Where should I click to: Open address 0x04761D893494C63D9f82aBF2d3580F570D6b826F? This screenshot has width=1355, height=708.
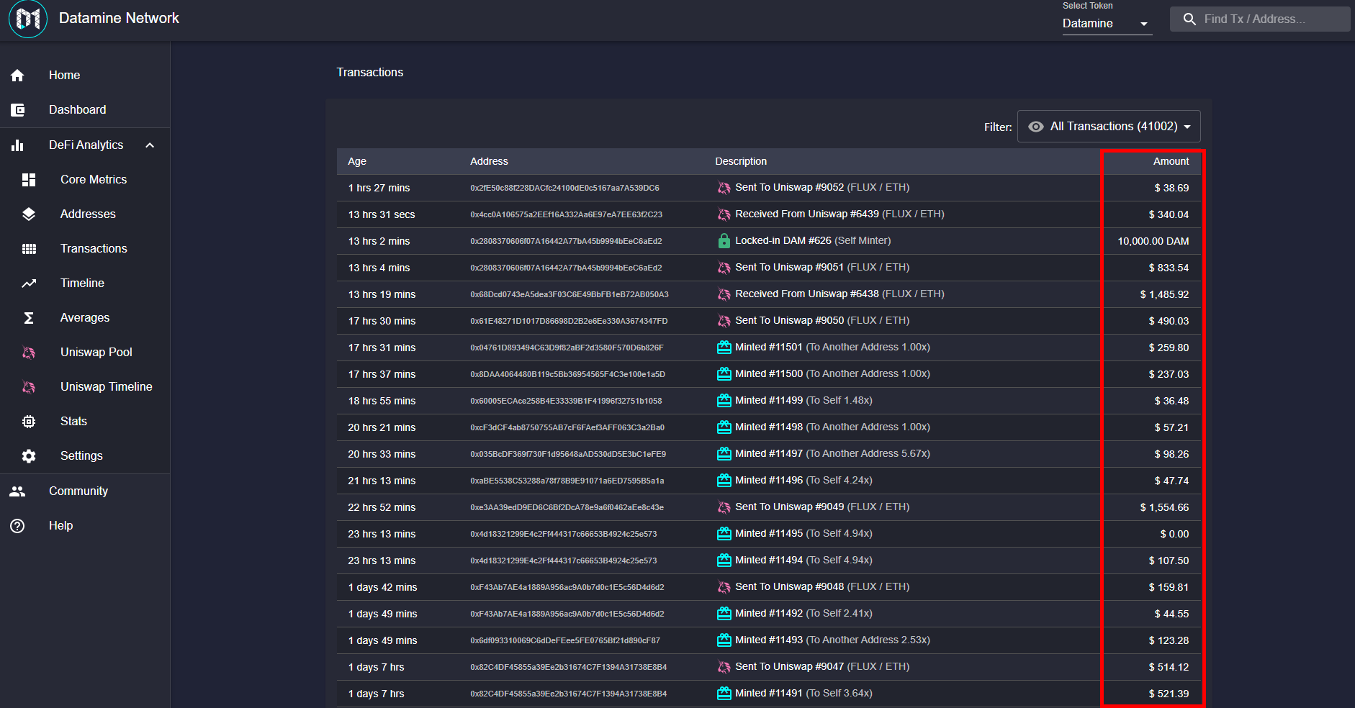[x=567, y=348]
